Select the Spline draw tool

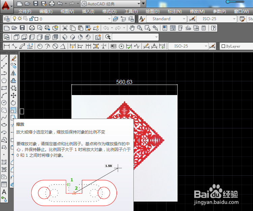pos(4,118)
